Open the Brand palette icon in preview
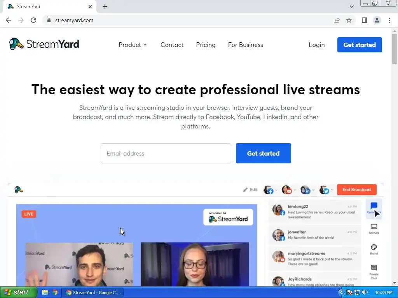This screenshot has height=298, width=398. tap(374, 249)
